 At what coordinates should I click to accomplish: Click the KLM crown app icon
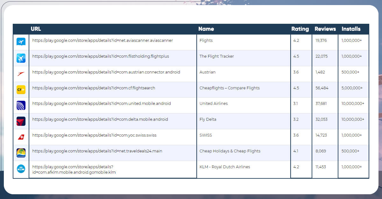(x=21, y=169)
